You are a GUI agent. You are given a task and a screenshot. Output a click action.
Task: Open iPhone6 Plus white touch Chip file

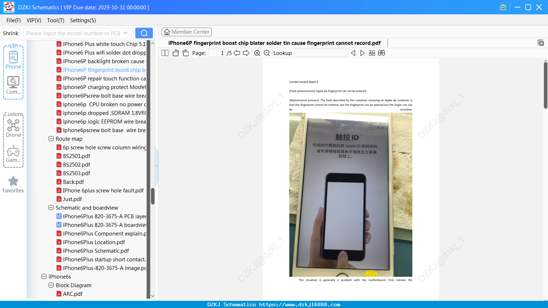101,44
